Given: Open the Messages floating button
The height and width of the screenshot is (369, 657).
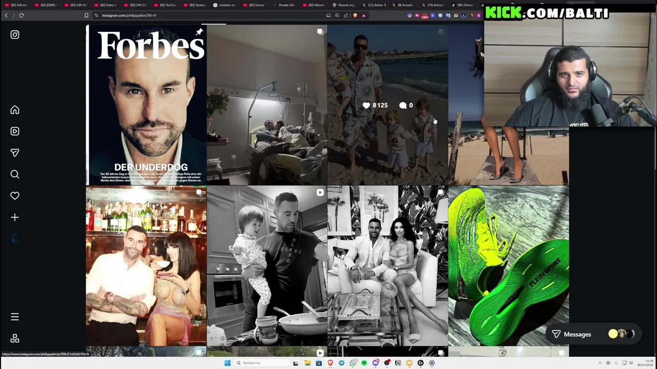Looking at the screenshot, I should tap(593, 335).
